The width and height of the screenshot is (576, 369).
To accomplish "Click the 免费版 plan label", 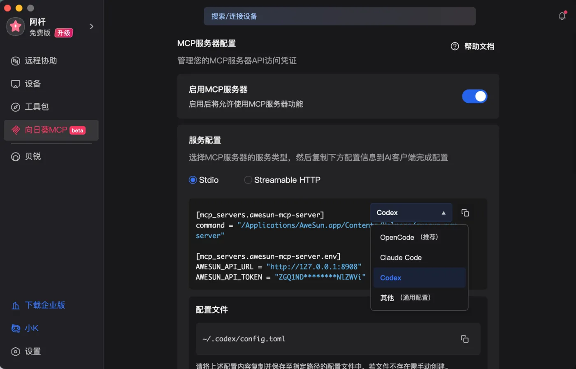I will coord(40,33).
